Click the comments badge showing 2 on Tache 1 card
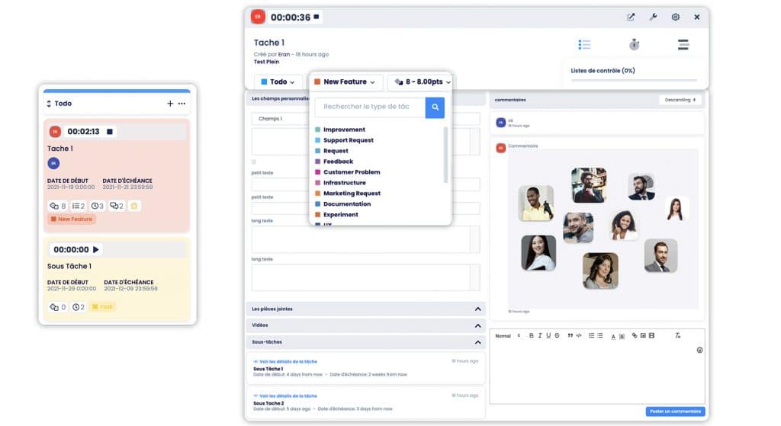This screenshot has width=781, height=426. (x=117, y=206)
